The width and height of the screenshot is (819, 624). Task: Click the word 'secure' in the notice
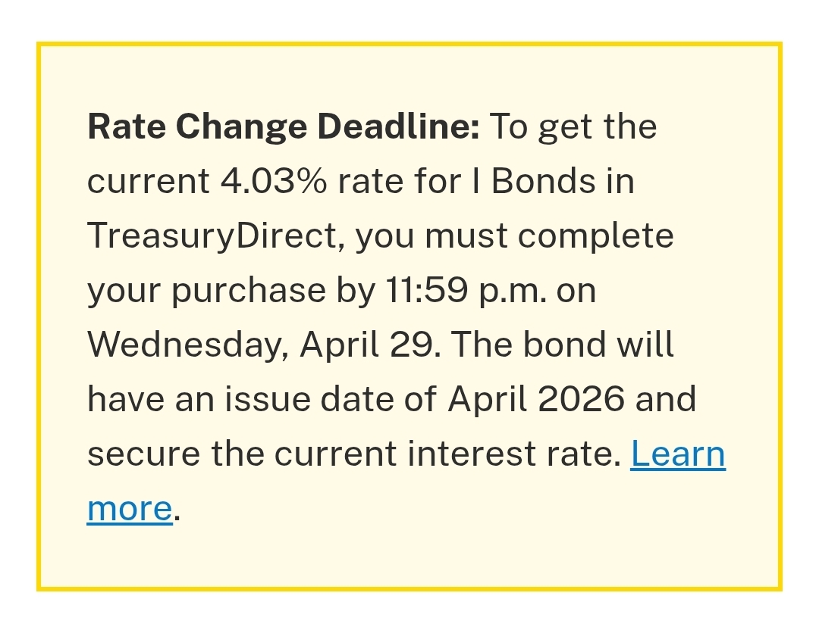coord(143,454)
